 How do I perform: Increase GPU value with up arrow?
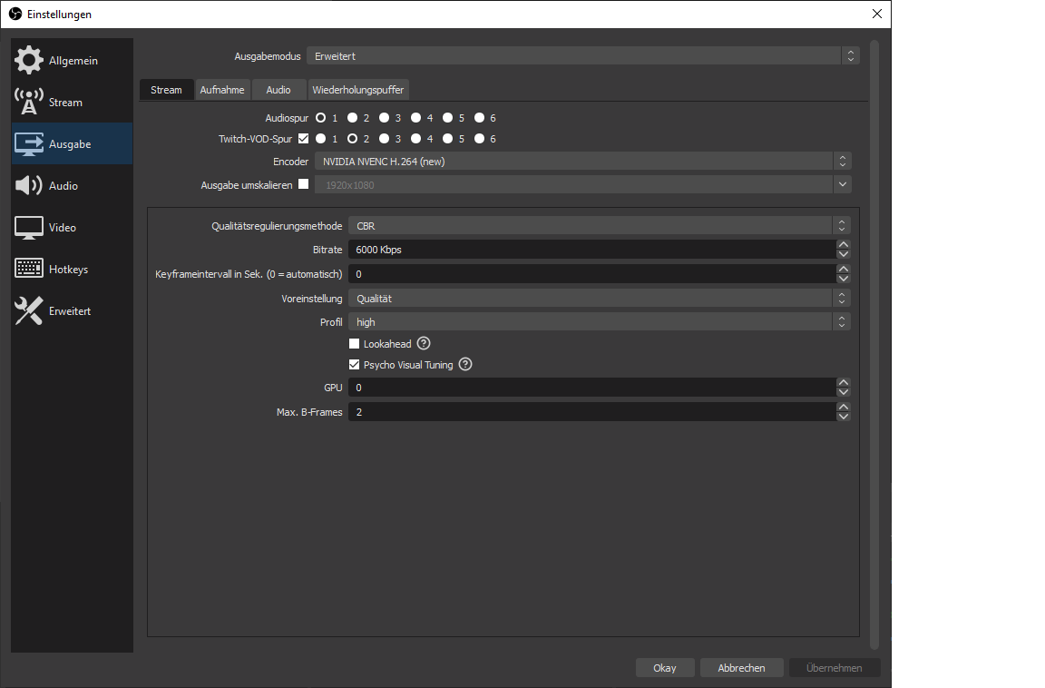(x=843, y=383)
